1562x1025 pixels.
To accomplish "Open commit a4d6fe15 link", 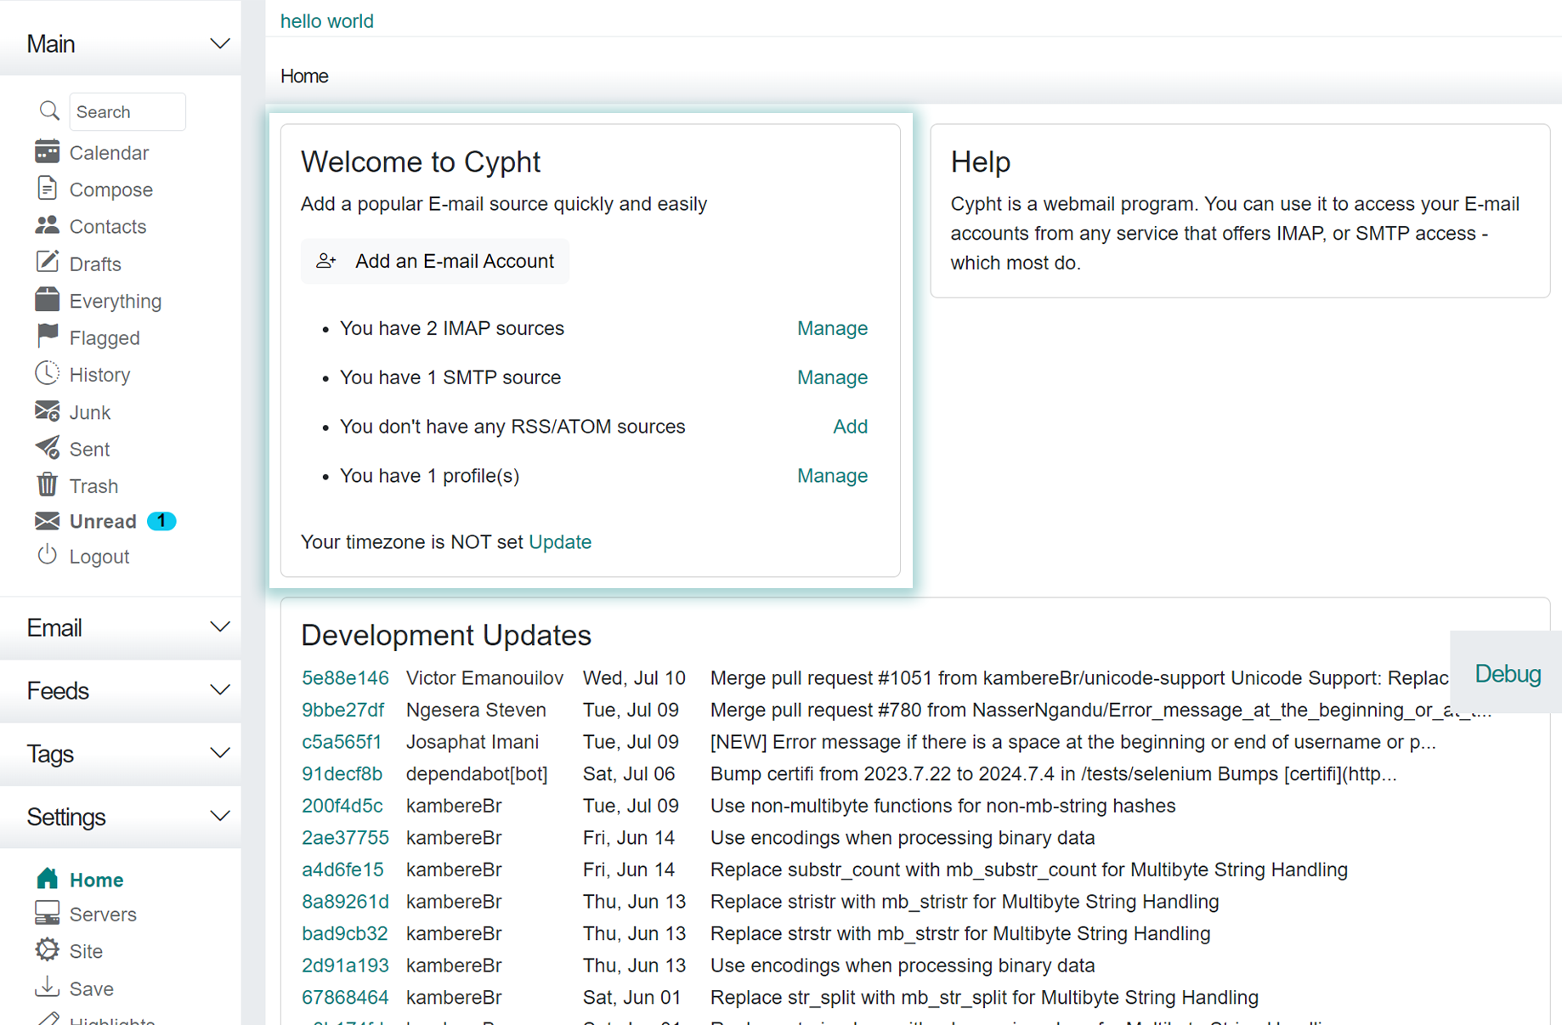I will (x=342, y=869).
